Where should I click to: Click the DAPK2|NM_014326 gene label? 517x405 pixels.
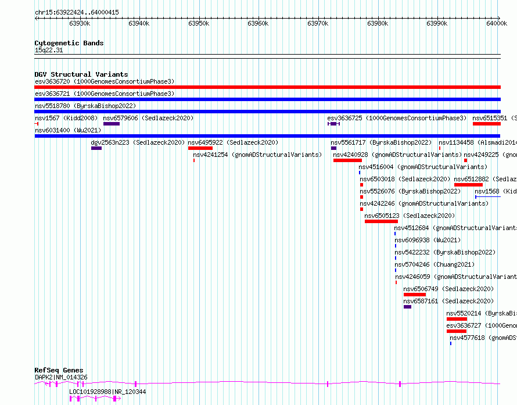click(x=61, y=377)
